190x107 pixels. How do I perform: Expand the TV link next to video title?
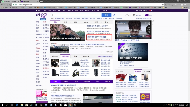pyautogui.click(x=150, y=40)
